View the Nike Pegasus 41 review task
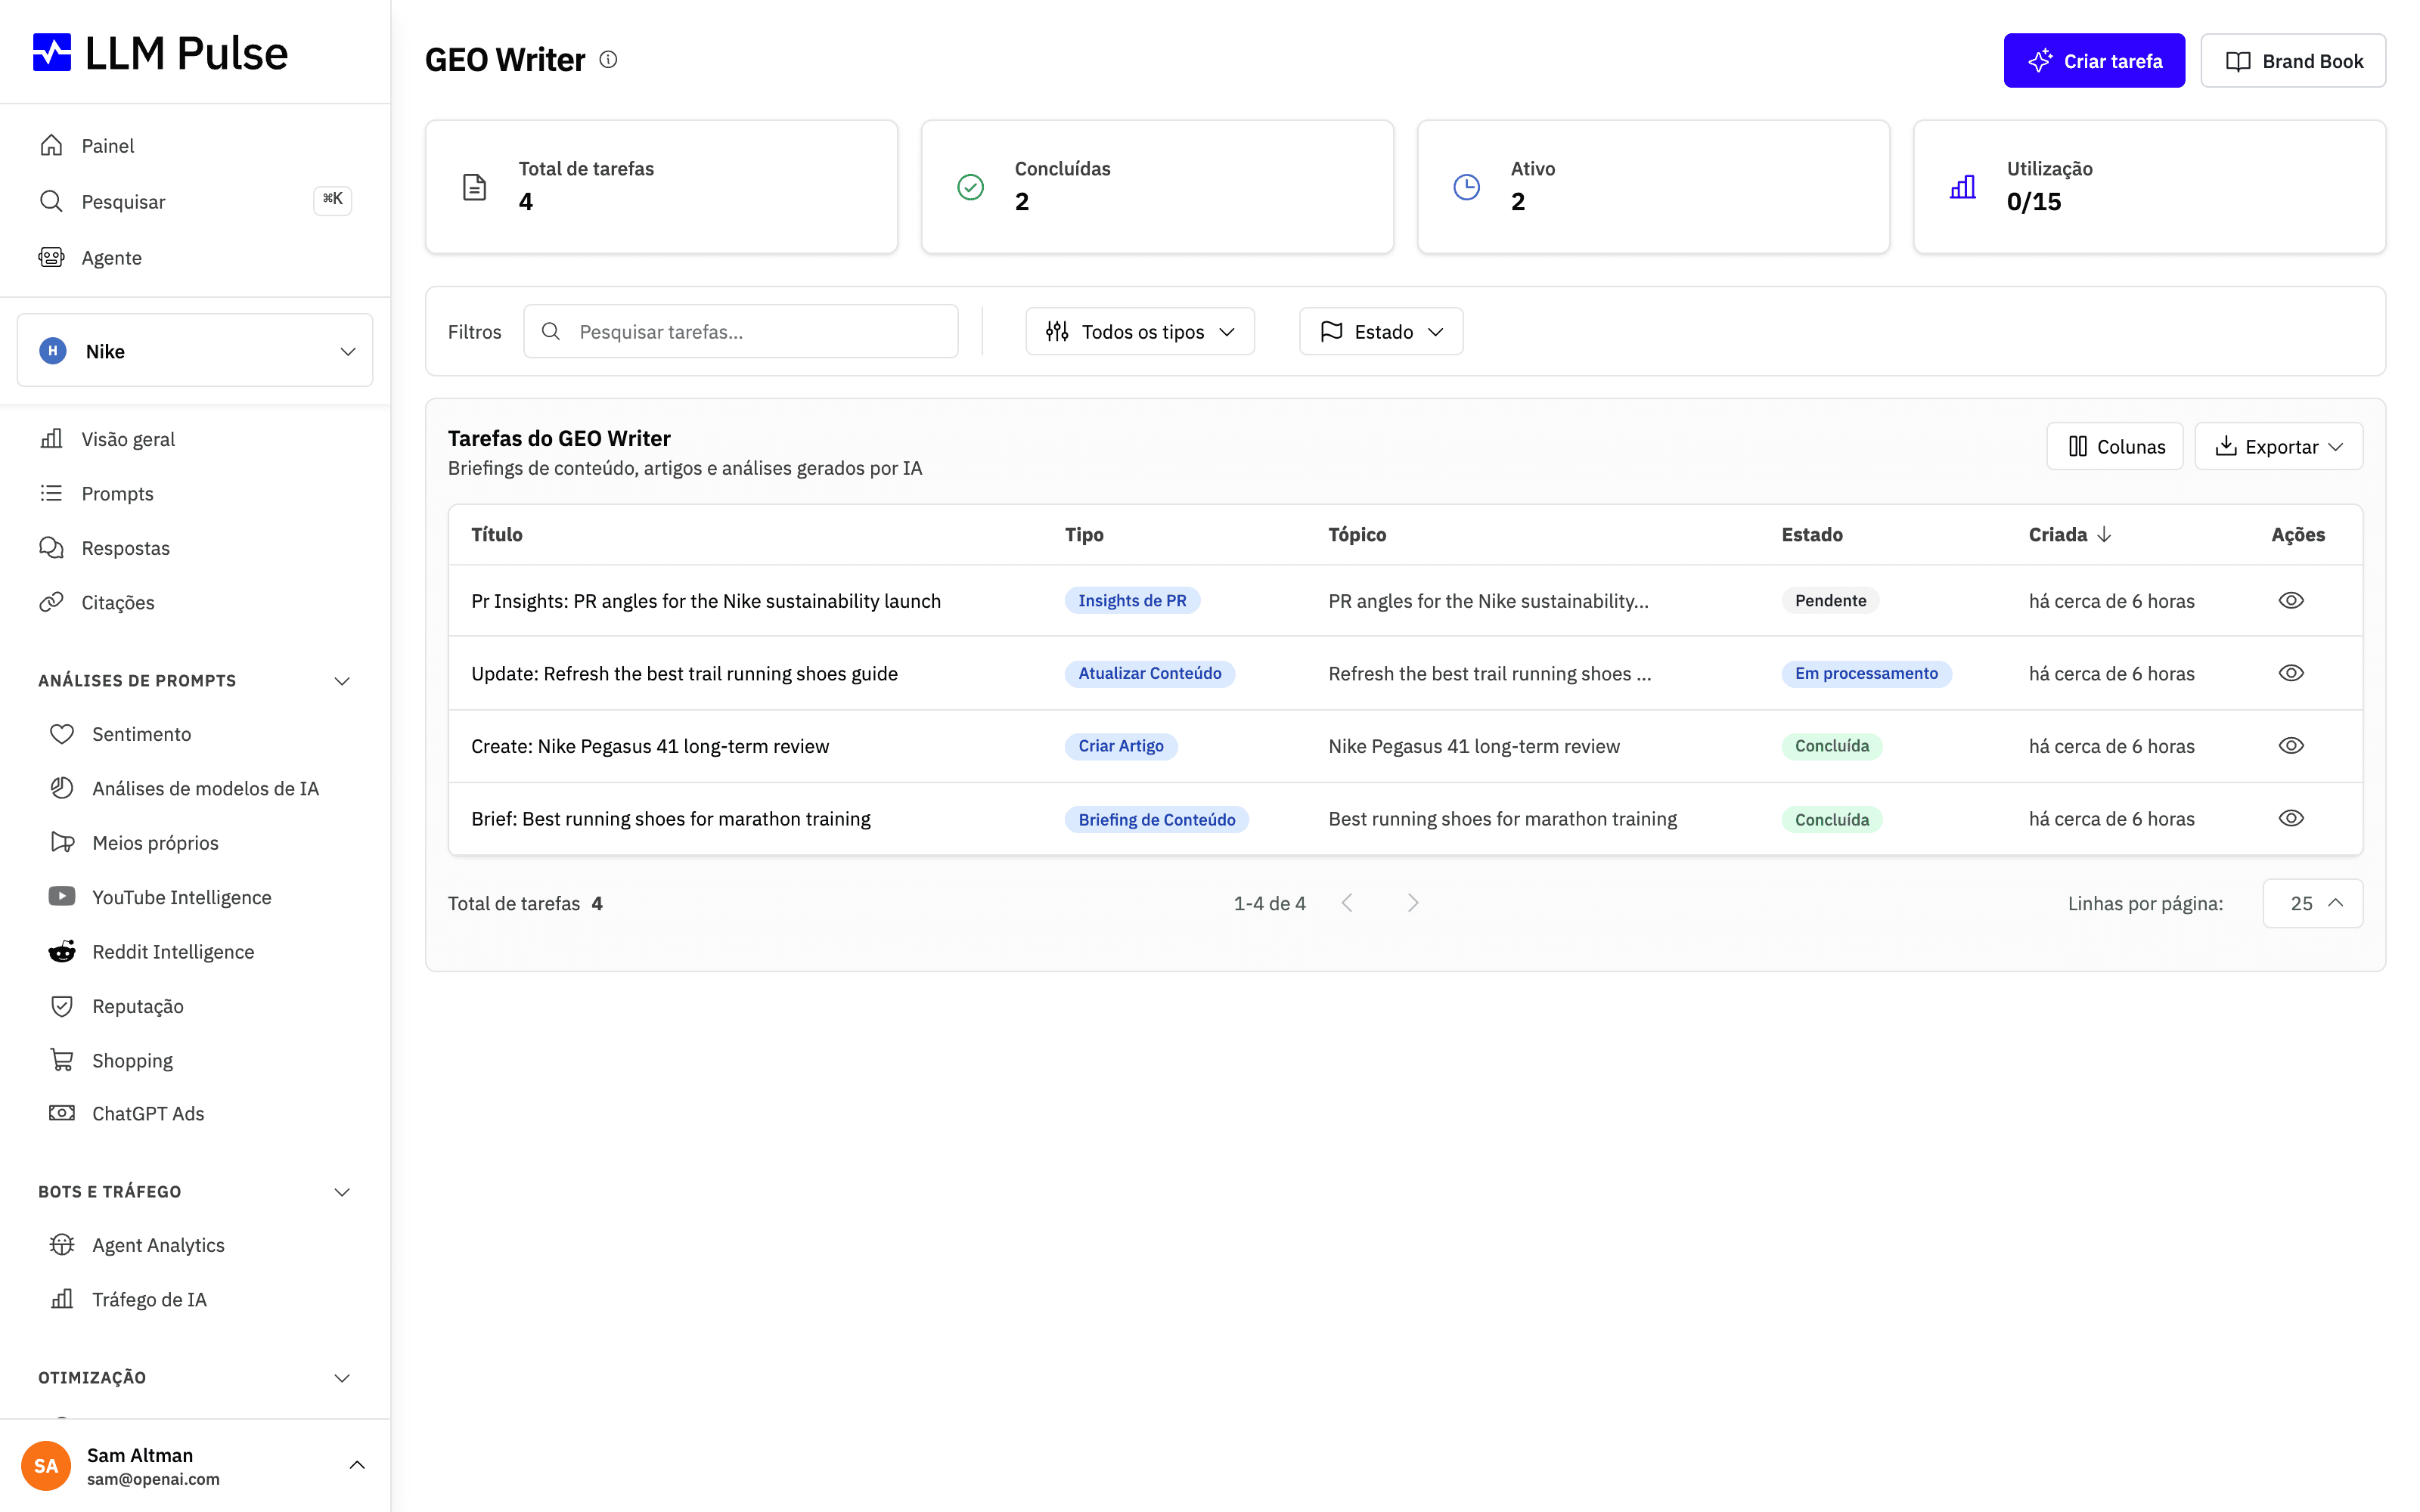Viewport: 2420px width, 1512px height. pyautogui.click(x=2291, y=746)
